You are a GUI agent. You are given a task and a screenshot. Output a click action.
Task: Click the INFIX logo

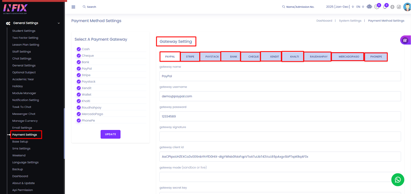[15, 9]
